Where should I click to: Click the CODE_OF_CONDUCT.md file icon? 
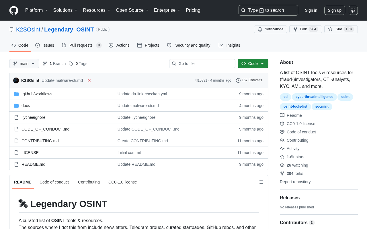16,129
